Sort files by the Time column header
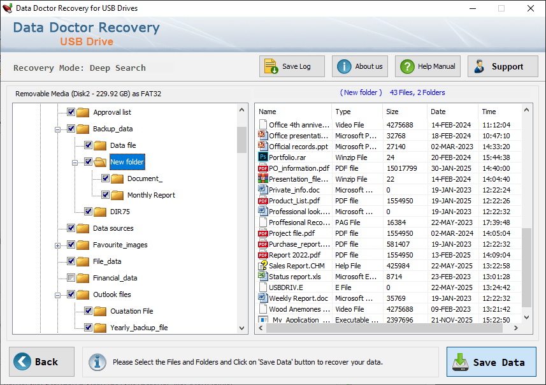 [500, 112]
